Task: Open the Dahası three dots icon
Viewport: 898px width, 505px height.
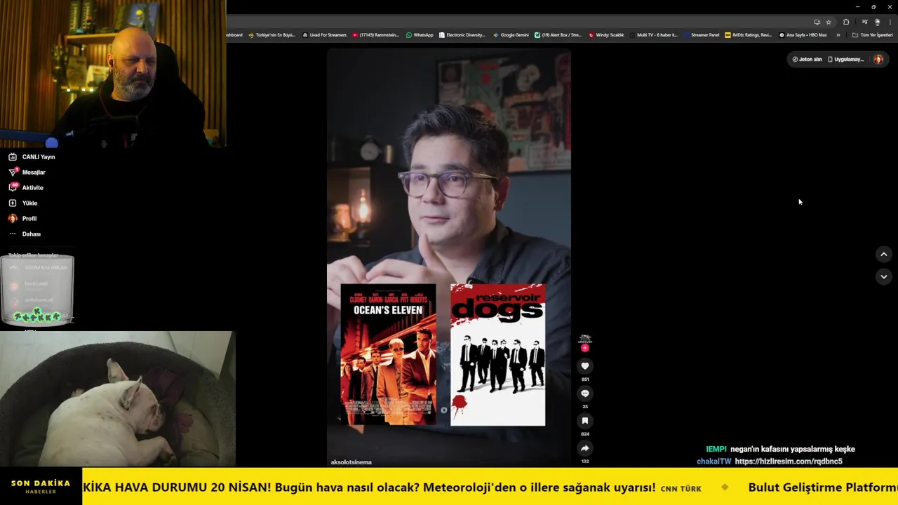Action: [13, 234]
